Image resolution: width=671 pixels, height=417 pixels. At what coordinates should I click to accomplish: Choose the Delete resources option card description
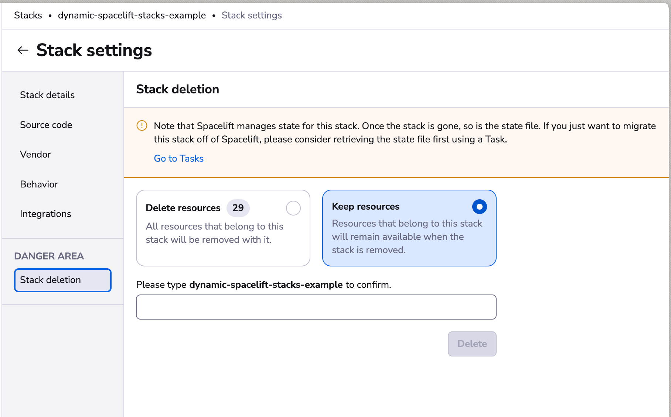[214, 233]
